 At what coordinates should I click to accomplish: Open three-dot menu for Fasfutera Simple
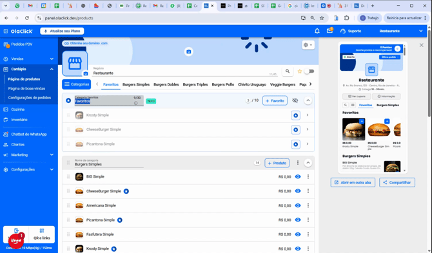308,234
